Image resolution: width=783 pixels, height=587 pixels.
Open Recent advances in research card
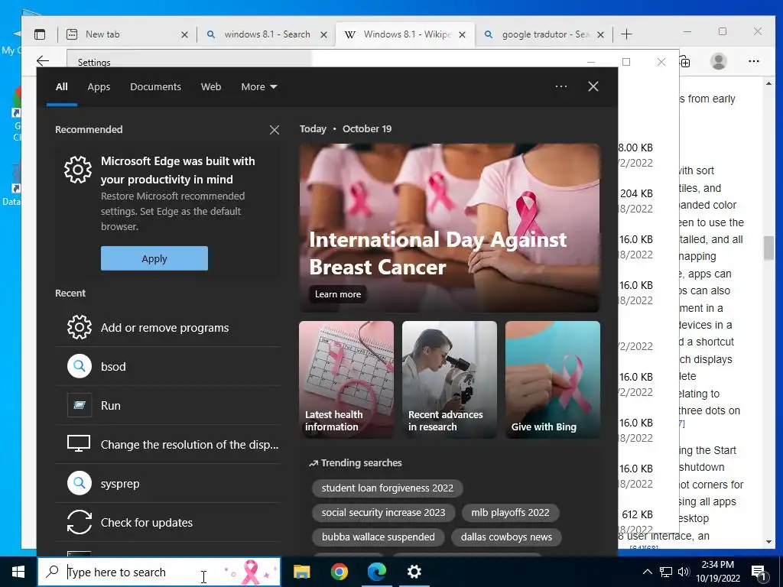450,380
